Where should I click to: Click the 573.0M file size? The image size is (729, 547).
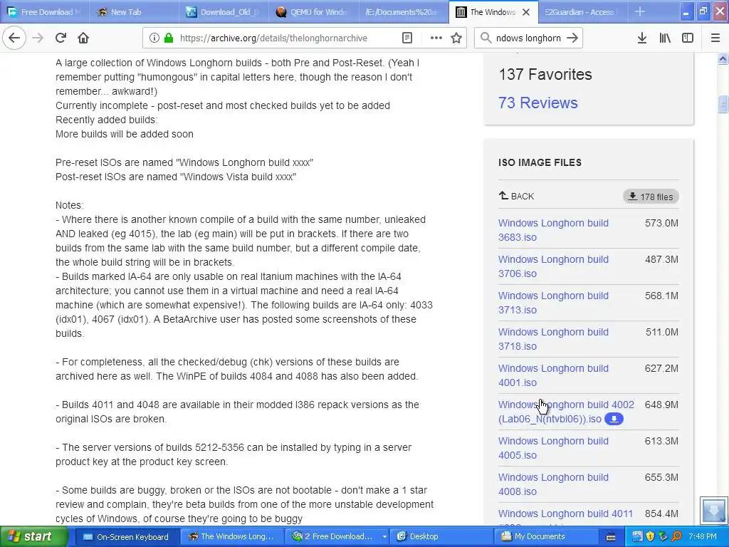[x=661, y=223]
